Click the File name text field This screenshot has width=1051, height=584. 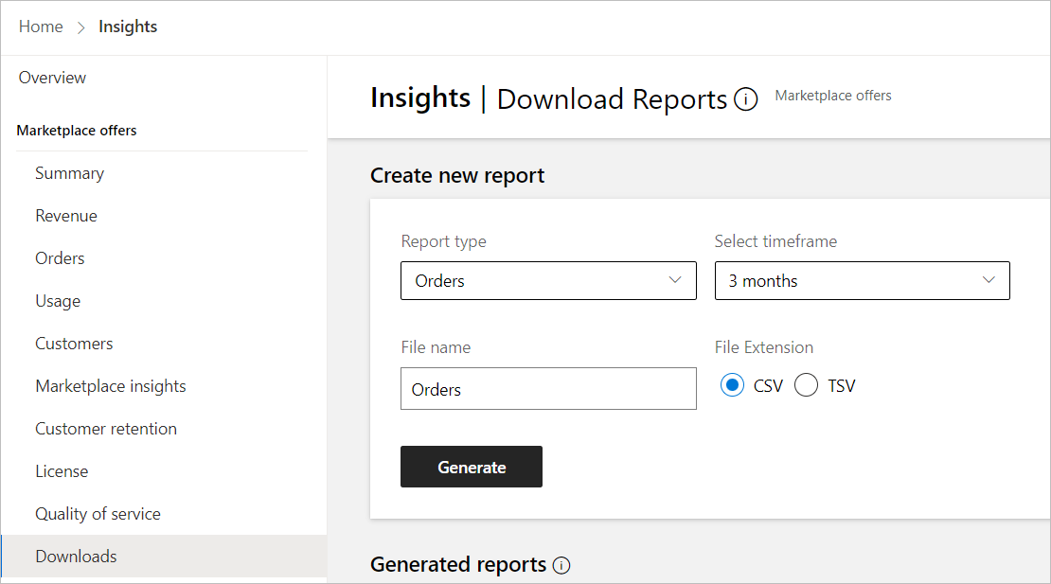(548, 389)
